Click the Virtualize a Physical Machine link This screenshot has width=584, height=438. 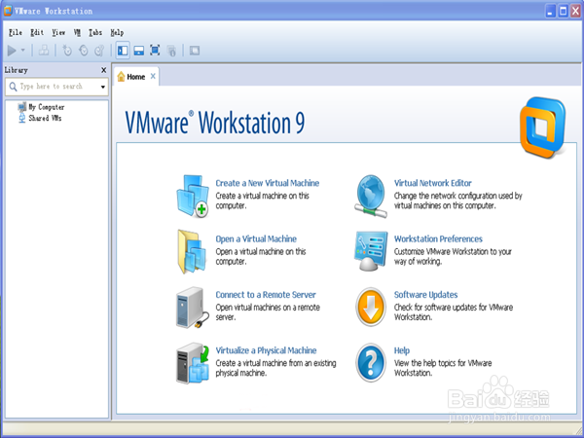(x=266, y=350)
